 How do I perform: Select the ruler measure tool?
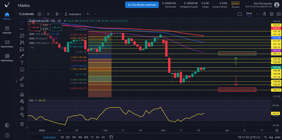click(22, 78)
